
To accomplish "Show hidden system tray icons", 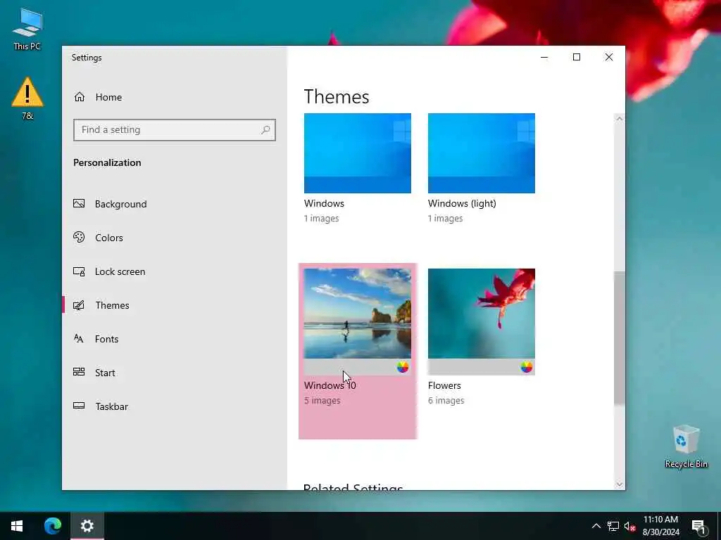I will (x=596, y=526).
